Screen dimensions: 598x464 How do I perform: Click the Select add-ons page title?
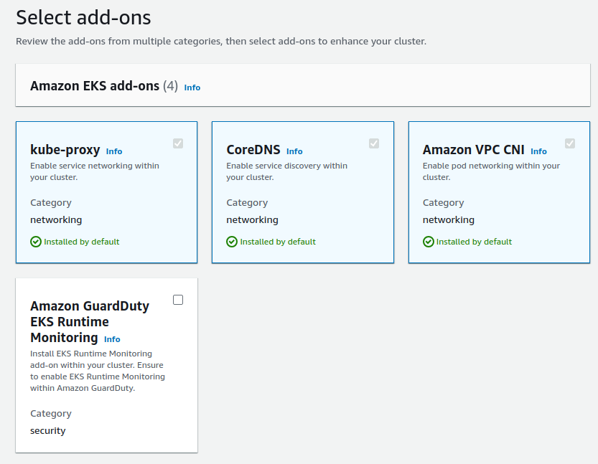click(83, 17)
